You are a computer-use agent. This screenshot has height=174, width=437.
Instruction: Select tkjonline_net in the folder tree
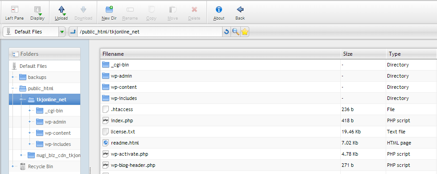click(x=51, y=99)
